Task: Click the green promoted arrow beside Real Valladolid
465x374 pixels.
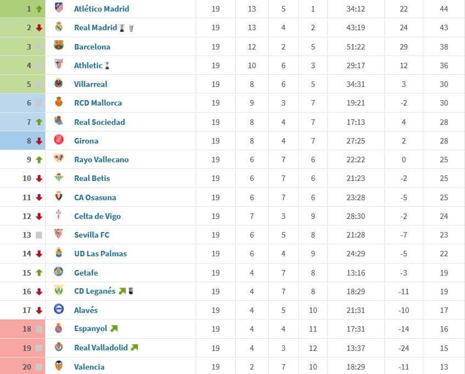Action: coord(134,347)
